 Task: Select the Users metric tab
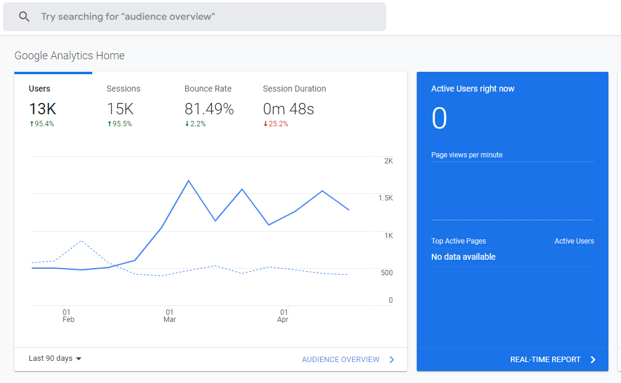tap(53, 106)
